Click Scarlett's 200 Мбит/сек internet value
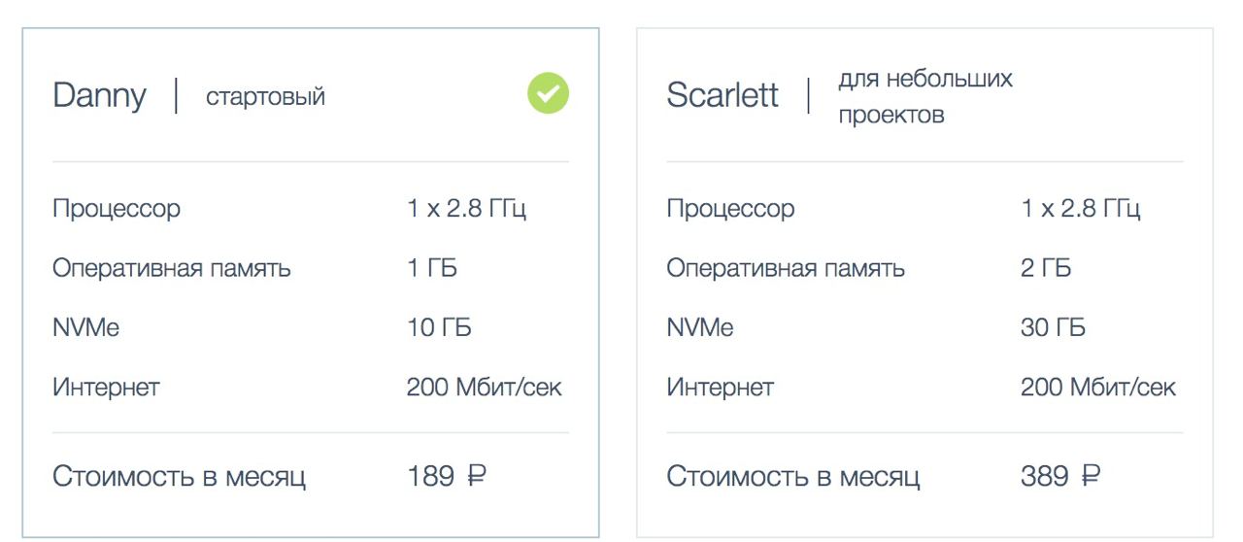 click(x=1098, y=388)
